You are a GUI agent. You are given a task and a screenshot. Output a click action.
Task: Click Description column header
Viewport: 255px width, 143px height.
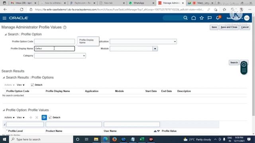pyautogui.click(x=184, y=91)
